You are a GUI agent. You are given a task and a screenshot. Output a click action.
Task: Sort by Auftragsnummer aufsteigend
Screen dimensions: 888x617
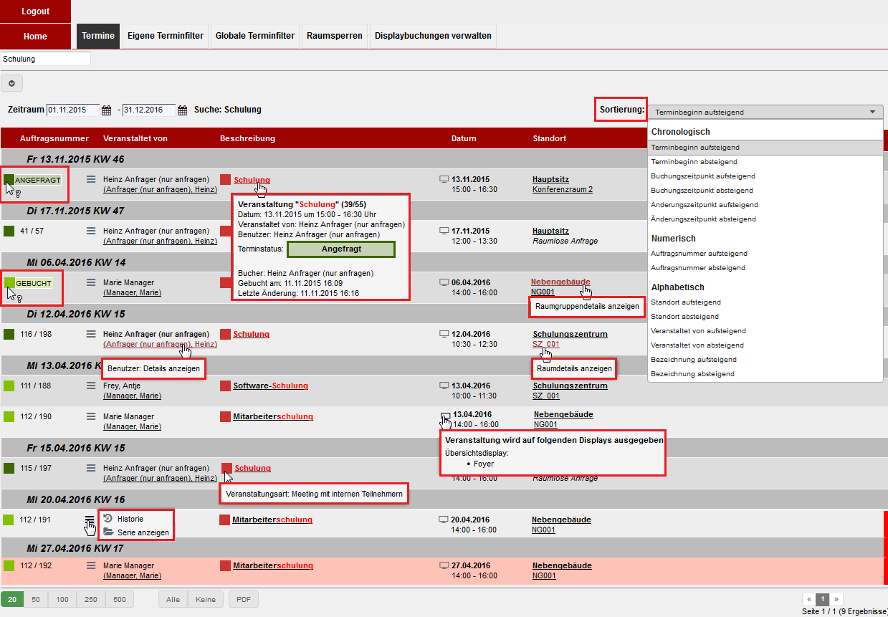click(765, 254)
